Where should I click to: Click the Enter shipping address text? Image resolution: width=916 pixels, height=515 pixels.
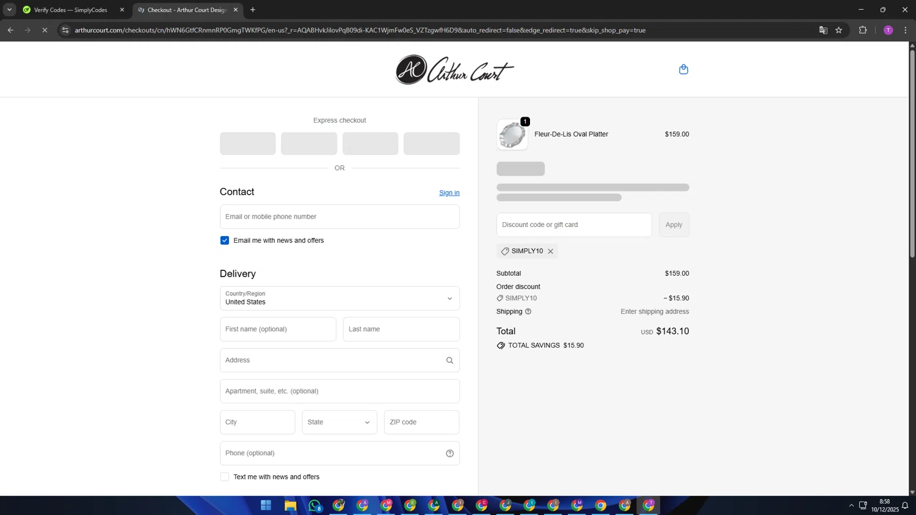pos(655,312)
